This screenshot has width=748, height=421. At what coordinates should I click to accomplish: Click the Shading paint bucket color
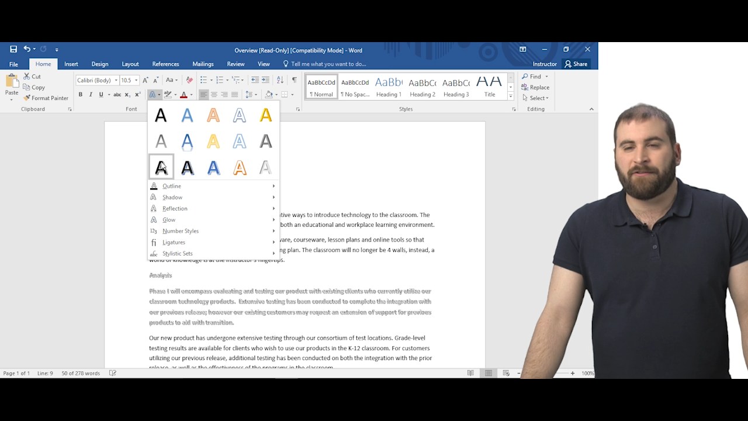click(269, 95)
